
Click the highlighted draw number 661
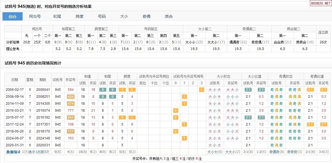[x=71, y=117]
